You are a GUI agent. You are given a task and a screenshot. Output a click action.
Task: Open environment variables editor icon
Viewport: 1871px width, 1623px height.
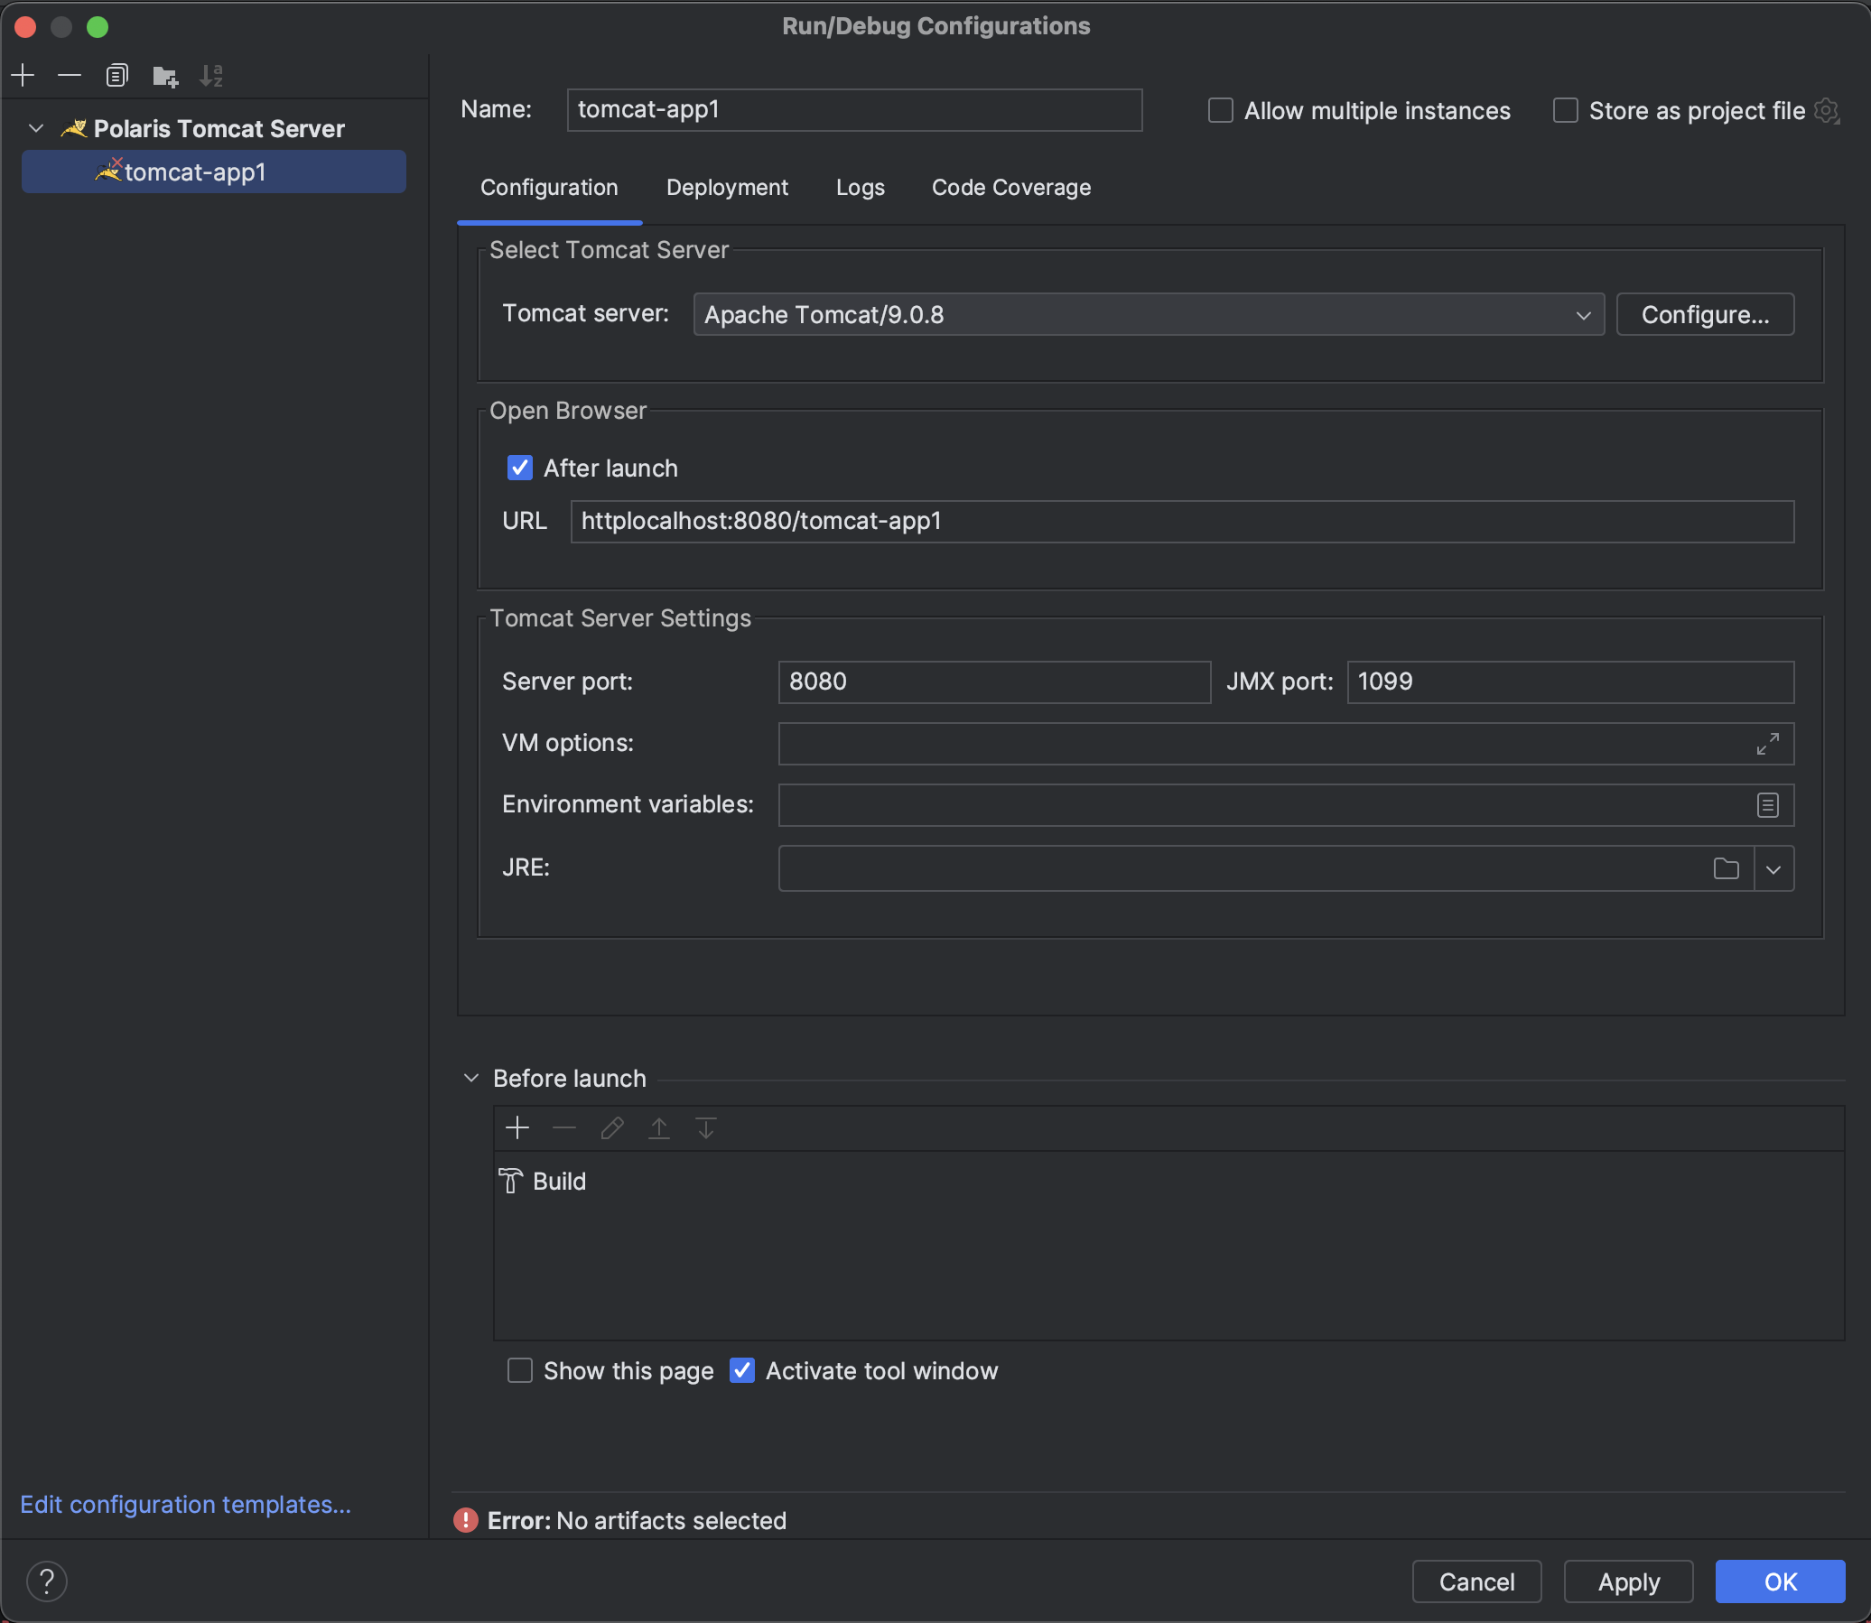1767,805
